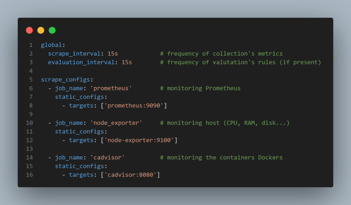Click the 'prometheus' job name string
Viewport: 351px width, 205px height.
tap(113, 88)
